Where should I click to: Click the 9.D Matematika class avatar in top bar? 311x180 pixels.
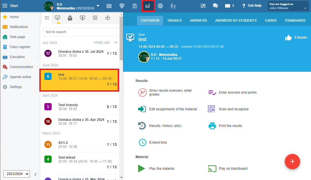[x=49, y=6]
